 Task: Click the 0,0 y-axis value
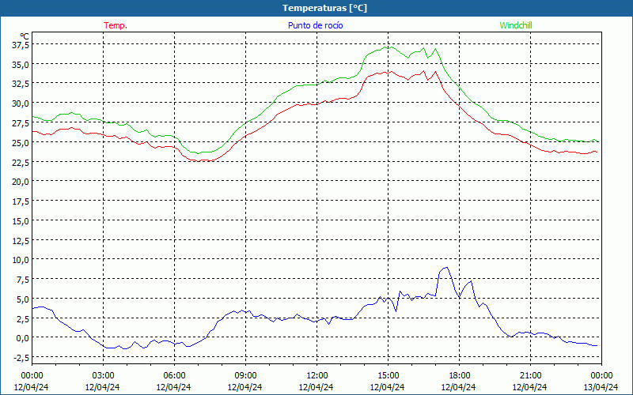coord(23,338)
